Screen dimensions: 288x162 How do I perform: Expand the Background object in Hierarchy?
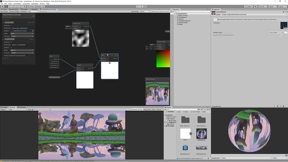176,17
